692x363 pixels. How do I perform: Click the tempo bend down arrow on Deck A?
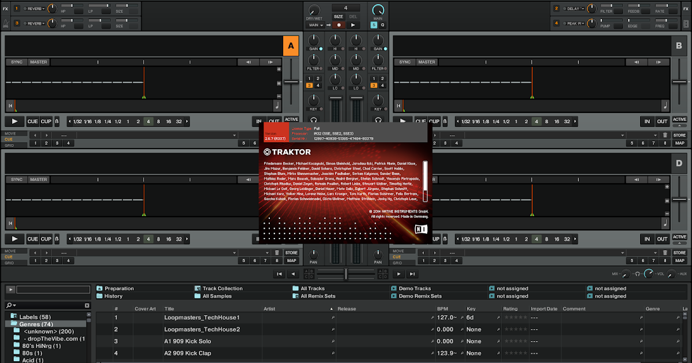click(x=247, y=62)
